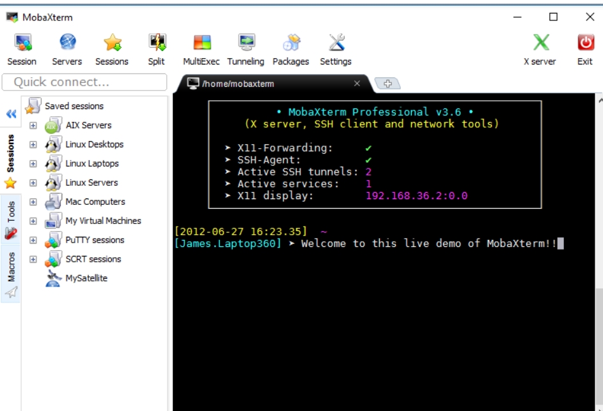Click the 'X11-Forwarding:' line
This screenshot has width=603, height=411.
298,148
